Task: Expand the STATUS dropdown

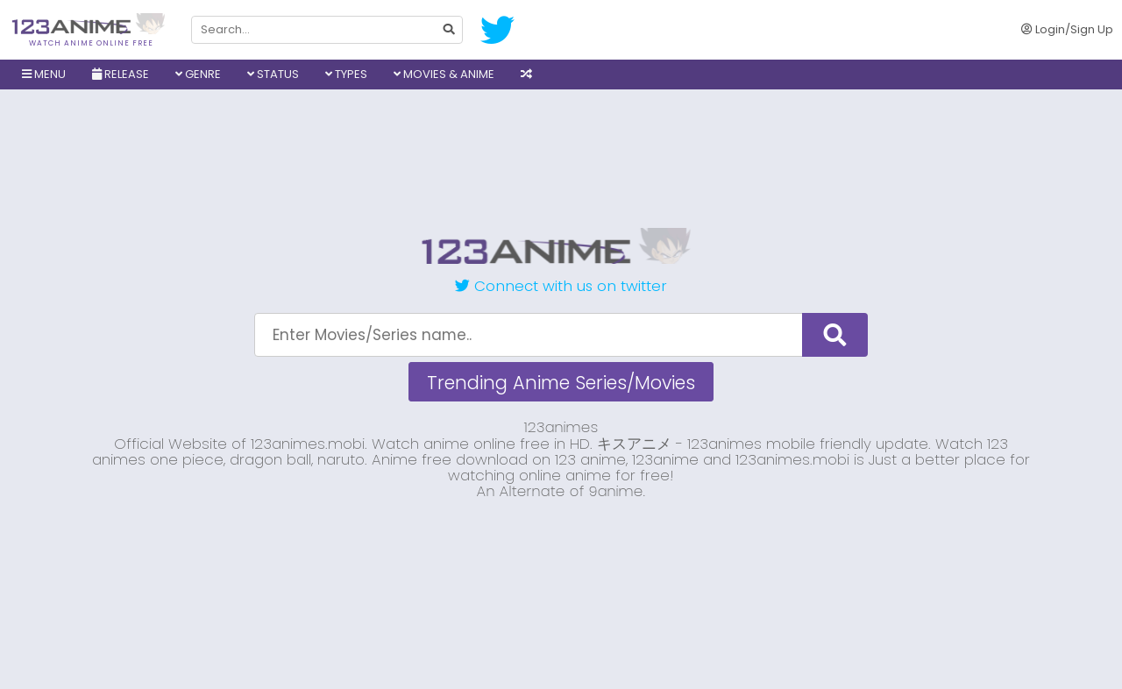Action: pos(273,75)
